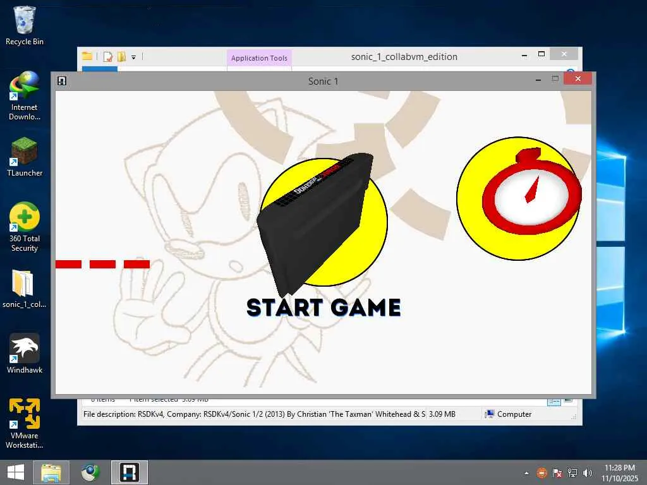Open the Sonic 1 window system menu icon
The width and height of the screenshot is (647, 485).
pyautogui.click(x=62, y=81)
